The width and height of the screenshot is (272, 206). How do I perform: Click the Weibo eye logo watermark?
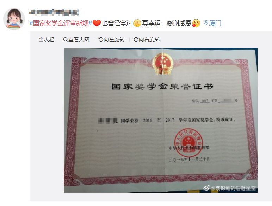click(x=206, y=188)
